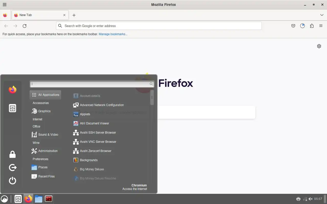Select the Office category

click(37, 126)
